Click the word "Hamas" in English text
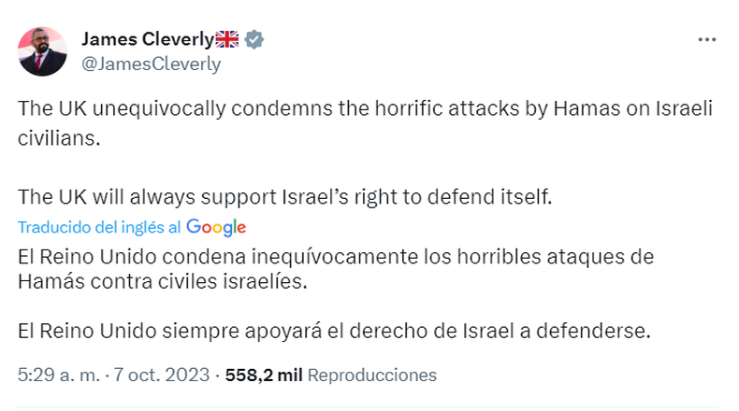 (584, 107)
